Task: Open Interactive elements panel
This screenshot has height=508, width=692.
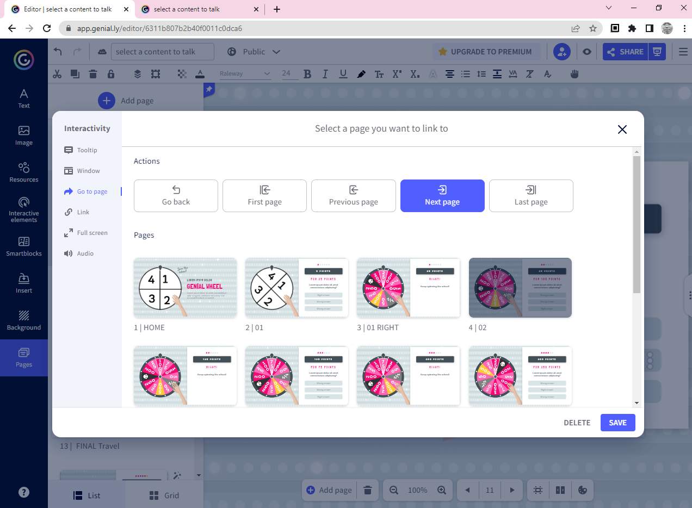Action: 24,209
